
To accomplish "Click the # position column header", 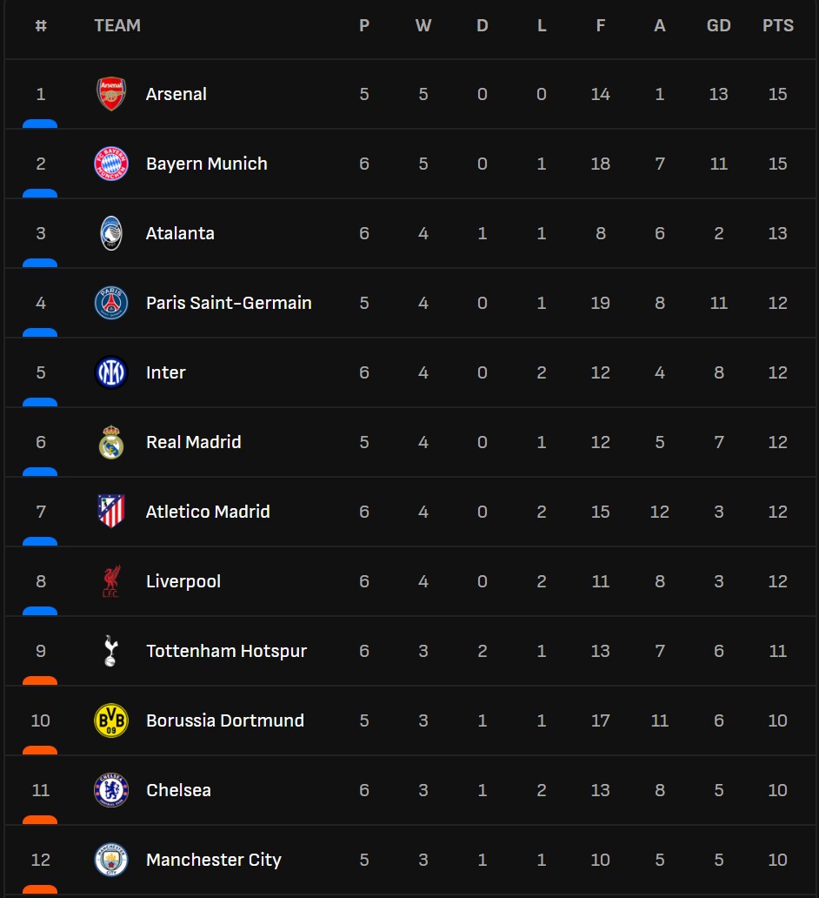I will point(41,26).
